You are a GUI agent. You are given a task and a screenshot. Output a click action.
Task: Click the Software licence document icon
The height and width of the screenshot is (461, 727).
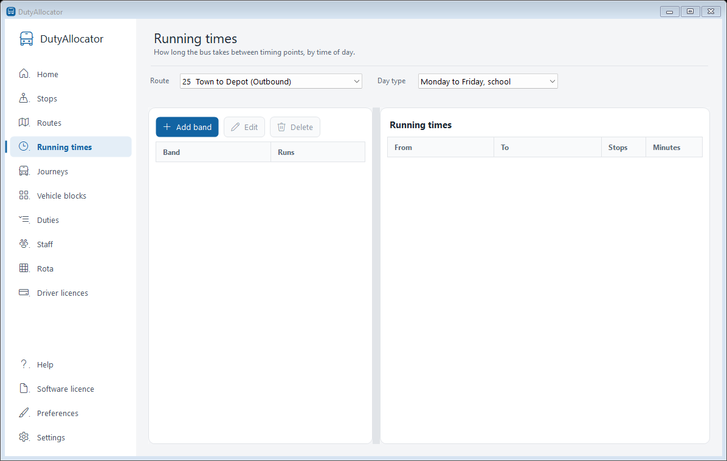[x=24, y=388]
